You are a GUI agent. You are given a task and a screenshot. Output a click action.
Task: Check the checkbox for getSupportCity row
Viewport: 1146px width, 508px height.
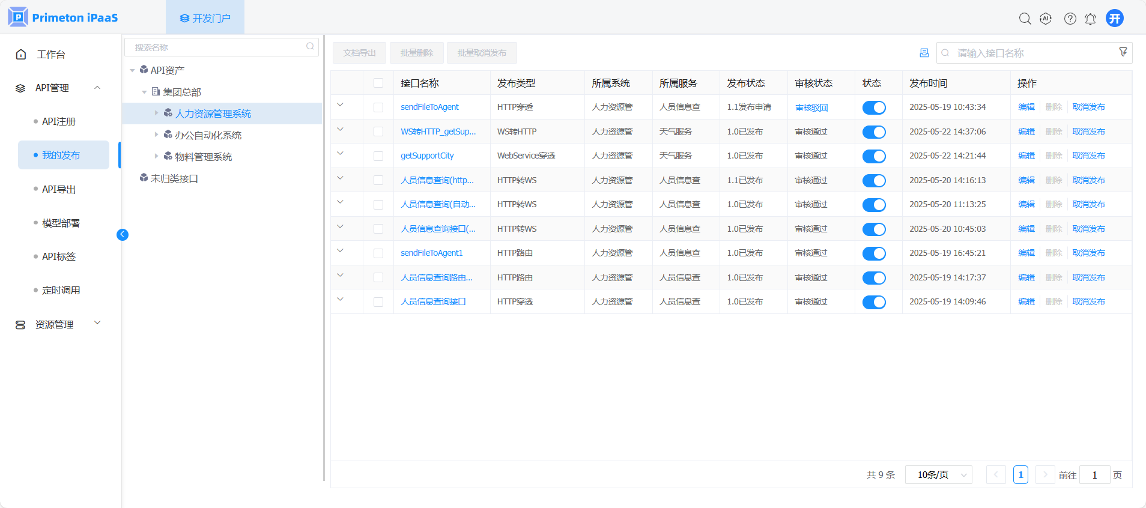pyautogui.click(x=378, y=156)
